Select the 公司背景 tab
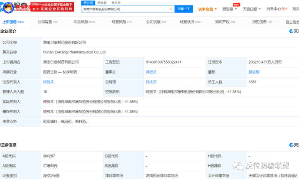 tap(48, 22)
